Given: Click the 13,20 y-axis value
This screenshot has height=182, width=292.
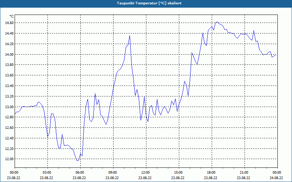Looking at the screenshot, I should [9, 96].
